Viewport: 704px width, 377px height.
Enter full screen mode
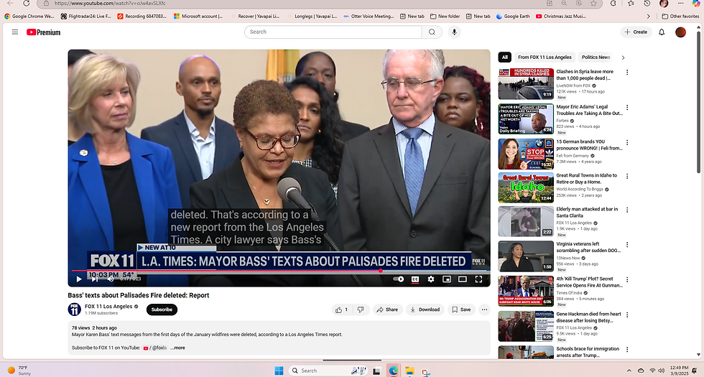(478, 279)
